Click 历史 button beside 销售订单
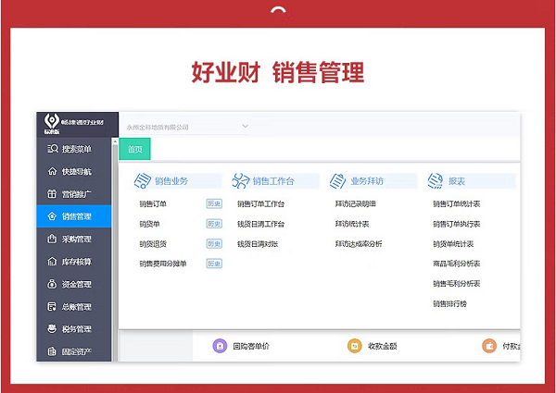This screenshot has height=393, width=556. click(x=214, y=203)
